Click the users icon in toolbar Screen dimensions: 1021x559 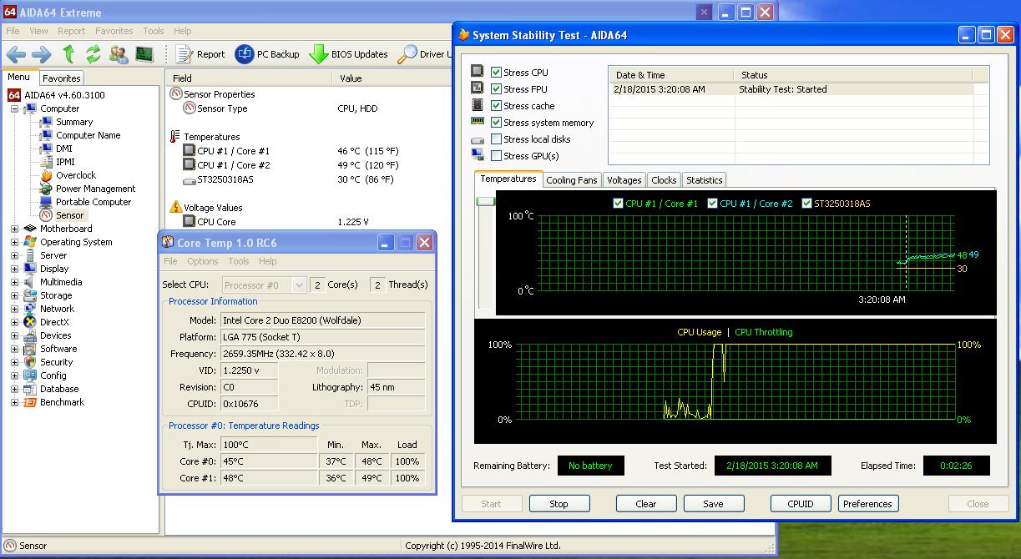(119, 54)
